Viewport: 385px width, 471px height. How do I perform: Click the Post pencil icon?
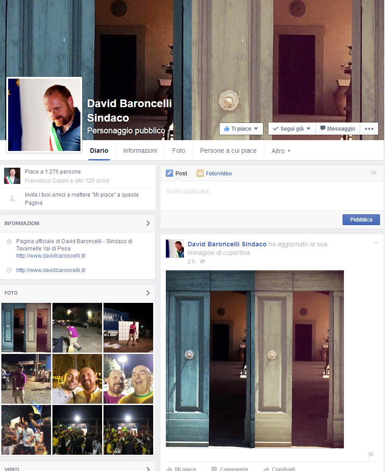pos(169,173)
